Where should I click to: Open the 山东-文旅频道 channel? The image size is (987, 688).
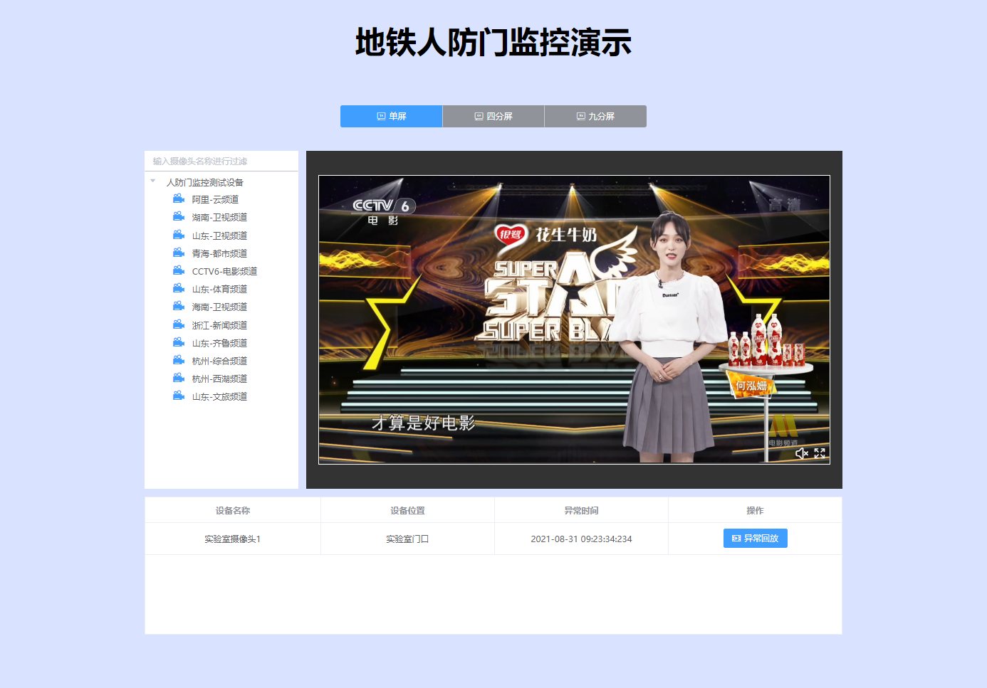pos(219,397)
